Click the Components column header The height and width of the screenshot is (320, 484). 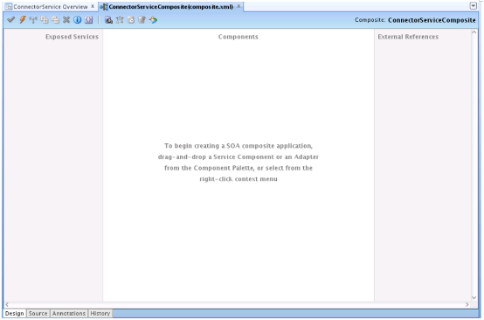[x=238, y=37]
